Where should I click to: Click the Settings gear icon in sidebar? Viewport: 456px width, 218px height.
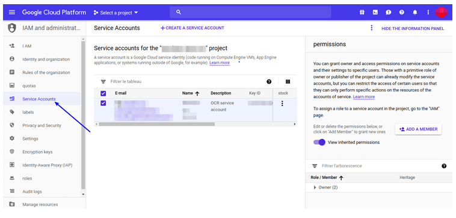pyautogui.click(x=12, y=139)
